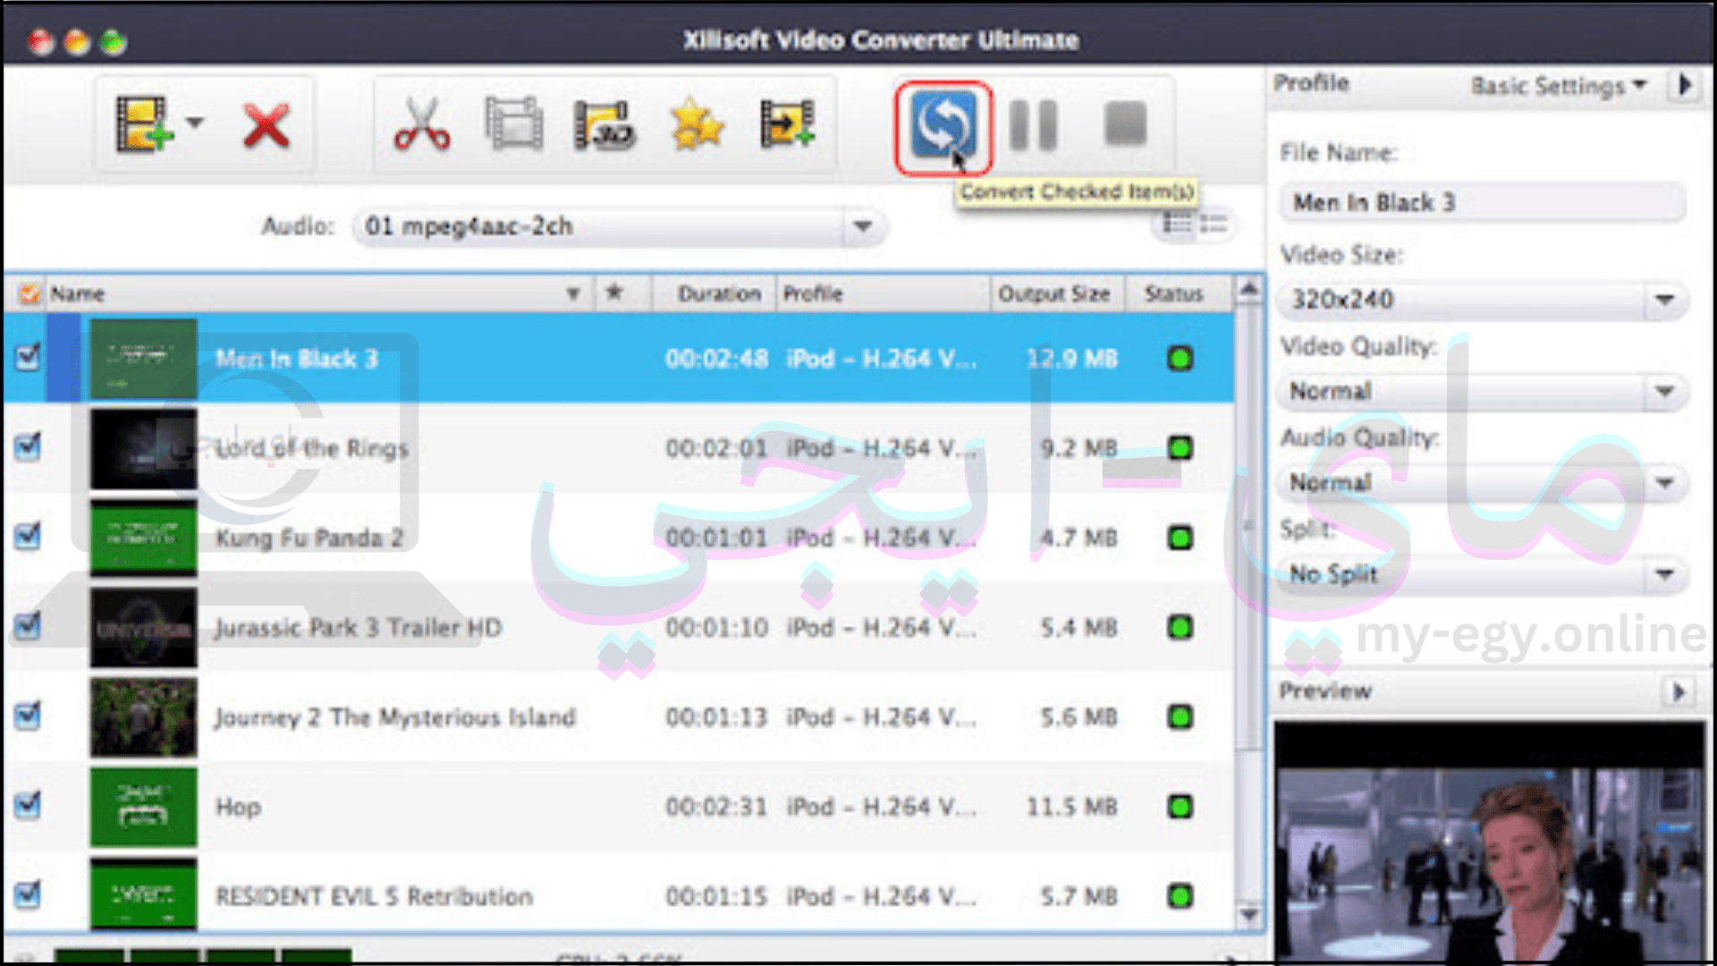Uncheck Journey 2 The Mysterious Island checkbox

[x=29, y=715]
